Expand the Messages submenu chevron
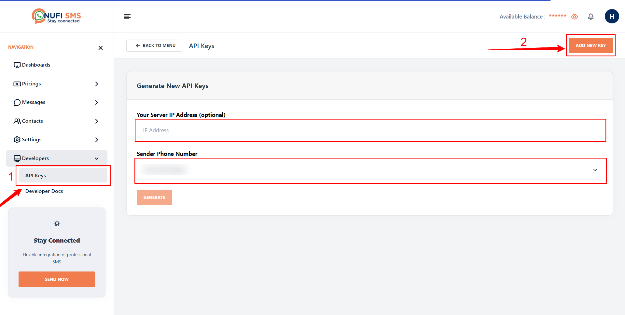Image resolution: width=625 pixels, height=315 pixels. pyautogui.click(x=96, y=103)
